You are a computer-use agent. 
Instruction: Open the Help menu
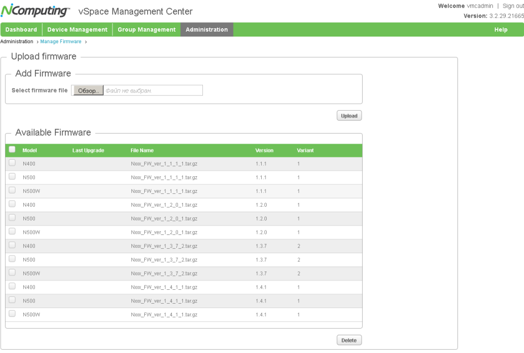click(501, 29)
